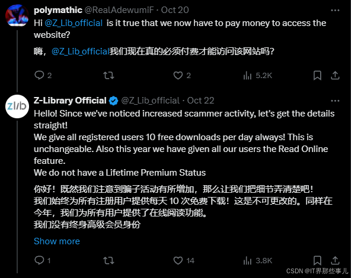Expand tweet with Show more
351x278 pixels.
(x=57, y=241)
